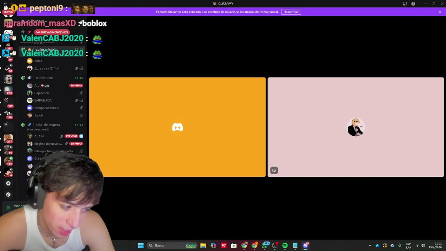Click the microphone icon in system tray
This screenshot has width=446, height=251.
pos(400,245)
